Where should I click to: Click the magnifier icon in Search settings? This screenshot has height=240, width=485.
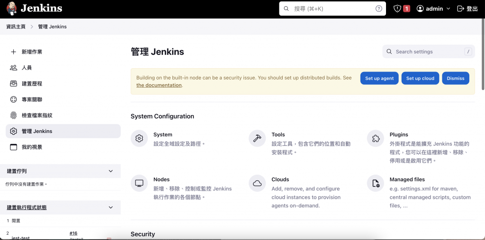pos(389,52)
